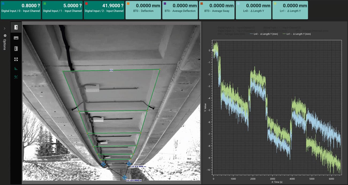
Task: Click the red swatch on Digital Input / 2
Action: 86,3
